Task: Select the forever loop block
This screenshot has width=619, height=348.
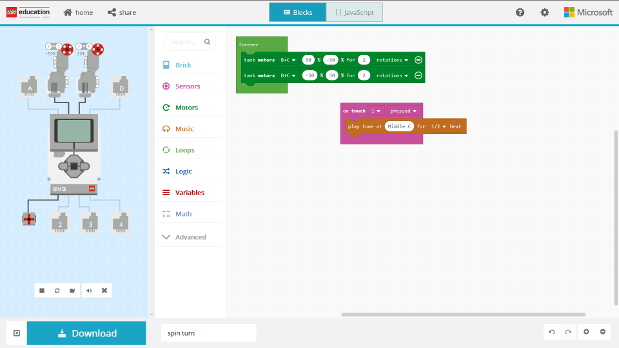Action: 249,44
